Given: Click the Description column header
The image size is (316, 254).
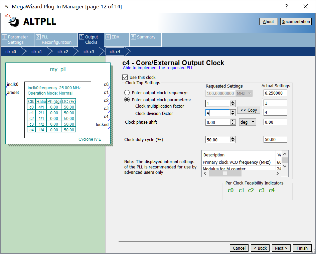Looking at the screenshot, I should pos(239,155).
